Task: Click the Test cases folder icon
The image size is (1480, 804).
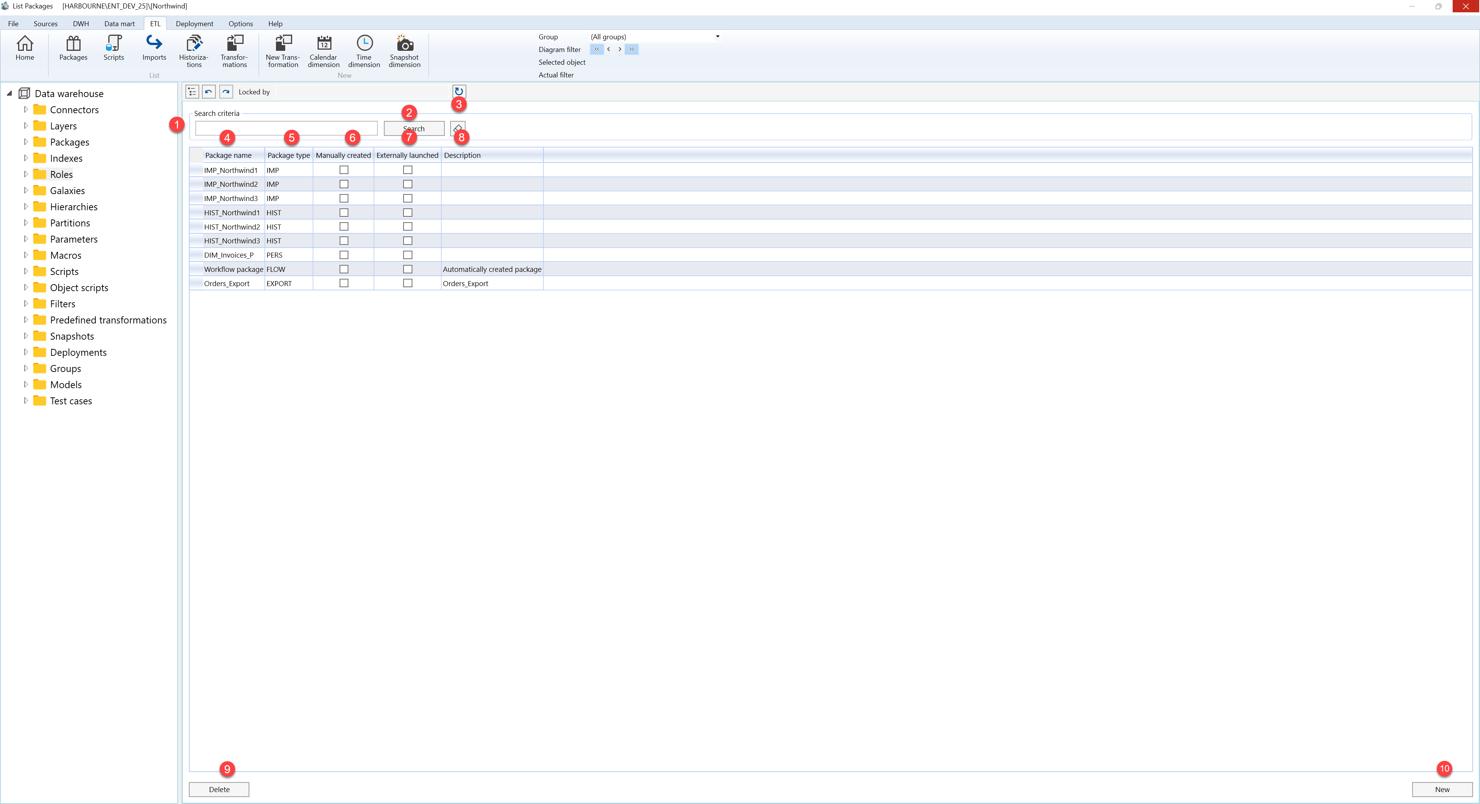Action: pos(40,400)
